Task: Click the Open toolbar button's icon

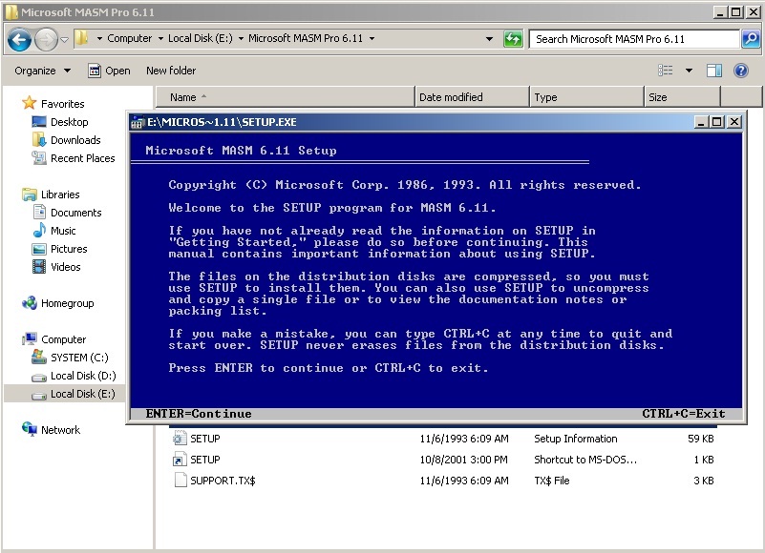Action: [x=95, y=71]
